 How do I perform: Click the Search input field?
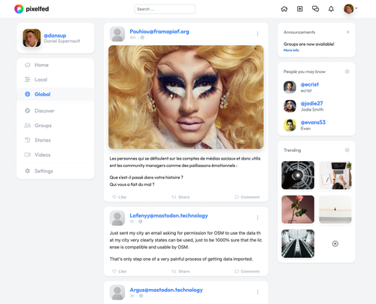pyautogui.click(x=165, y=9)
